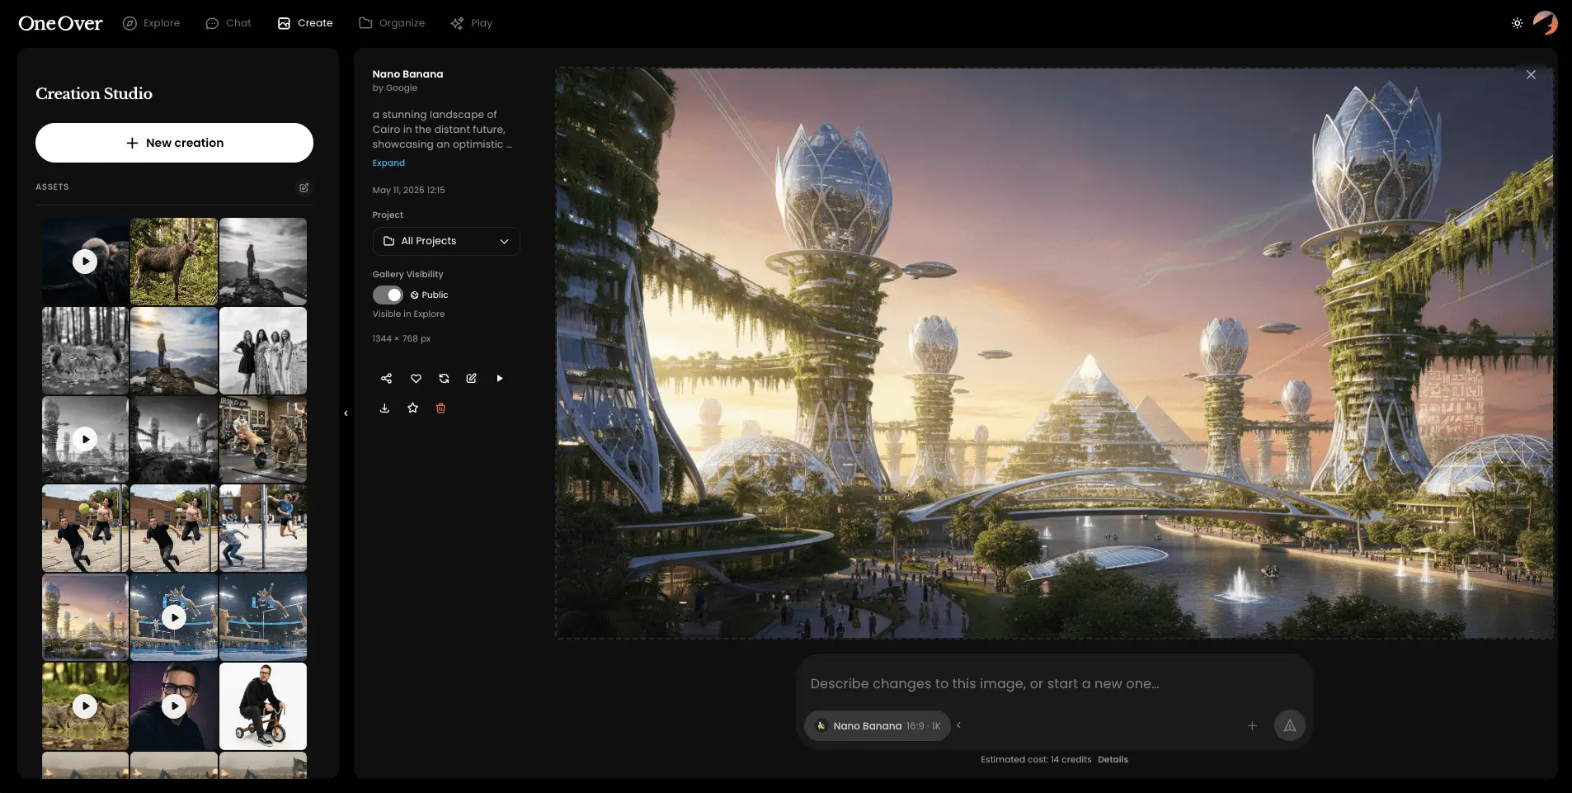Click the edit pencil icon under image details
Screen dimensions: 1572x793
click(471, 379)
